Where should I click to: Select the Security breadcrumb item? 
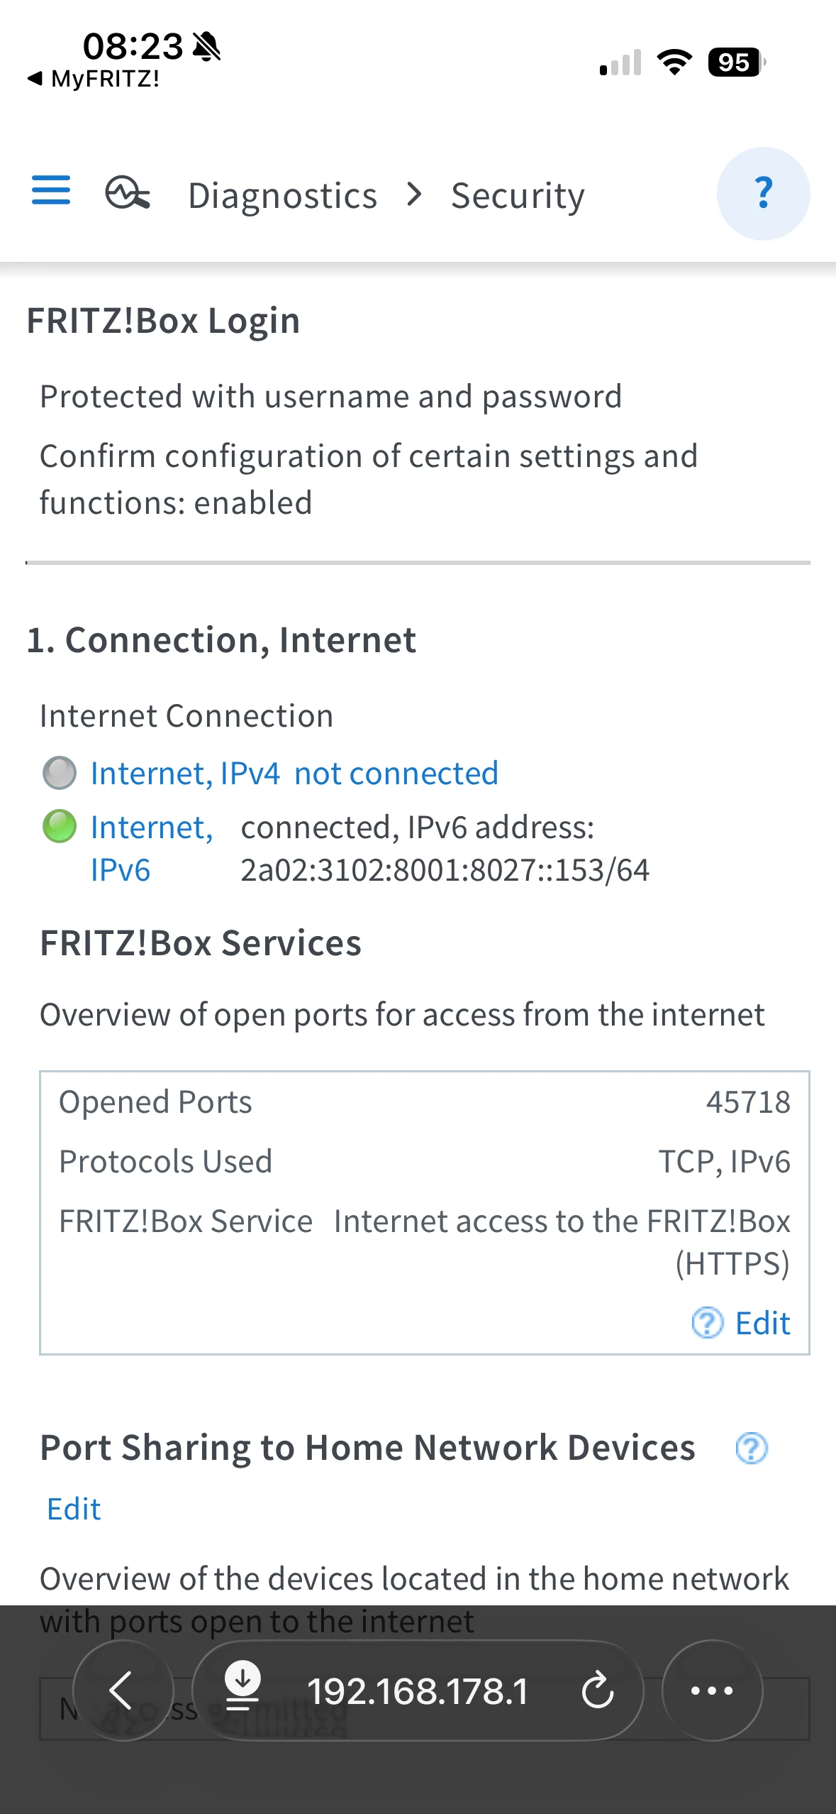pos(518,196)
